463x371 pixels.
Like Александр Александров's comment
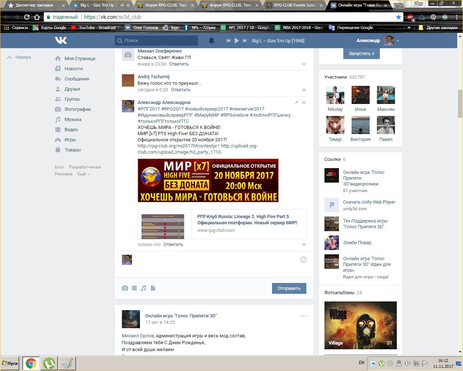tap(304, 245)
